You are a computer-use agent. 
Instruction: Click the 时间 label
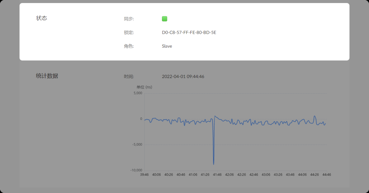pos(129,77)
